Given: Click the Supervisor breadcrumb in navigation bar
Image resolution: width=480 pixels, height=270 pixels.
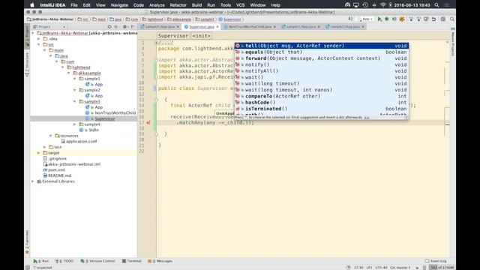Looking at the screenshot, I should click(x=232, y=19).
